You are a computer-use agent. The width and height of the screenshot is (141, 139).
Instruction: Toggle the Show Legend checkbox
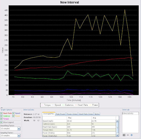tap(1, 122)
